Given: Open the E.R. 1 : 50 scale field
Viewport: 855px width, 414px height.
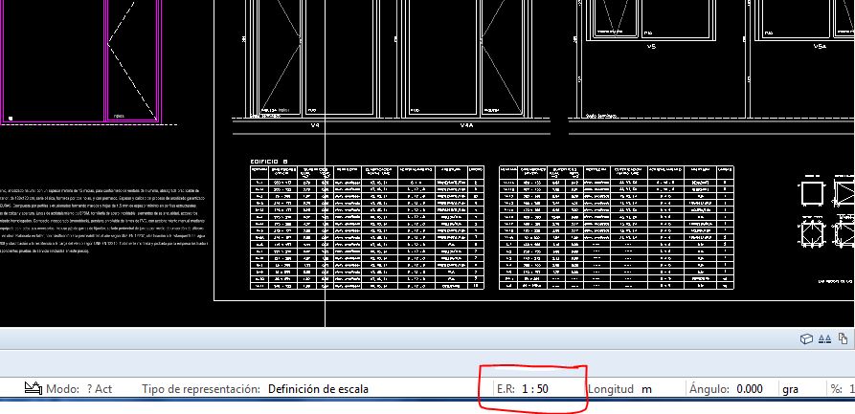Looking at the screenshot, I should (x=521, y=389).
